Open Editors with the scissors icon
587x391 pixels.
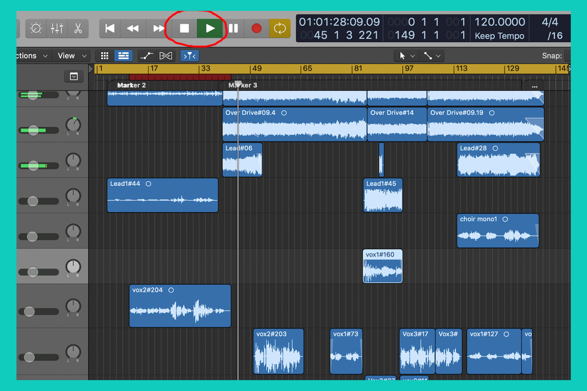[x=78, y=28]
